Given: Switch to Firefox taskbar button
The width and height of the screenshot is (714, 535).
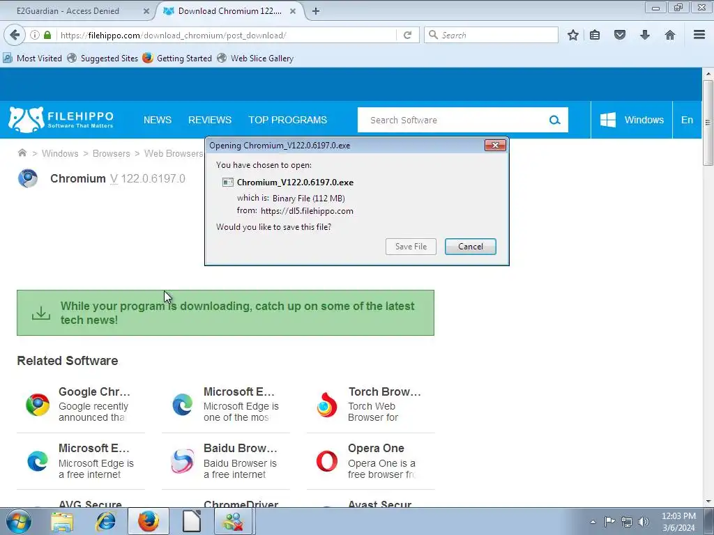Looking at the screenshot, I should click(x=149, y=521).
